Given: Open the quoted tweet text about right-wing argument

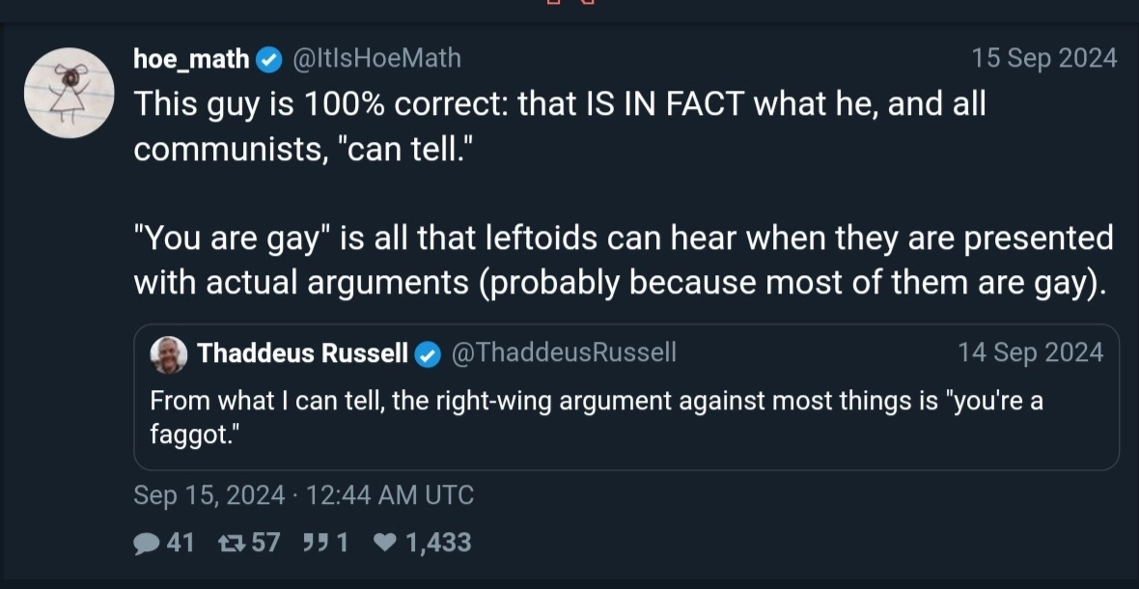Looking at the screenshot, I should pos(596,417).
